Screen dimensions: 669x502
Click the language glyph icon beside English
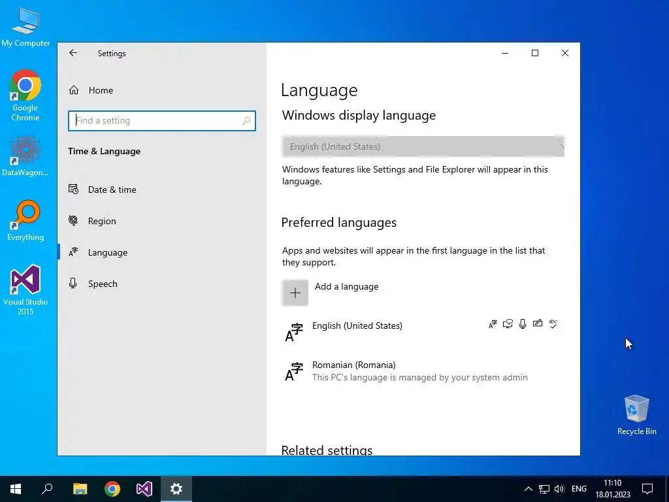294,333
